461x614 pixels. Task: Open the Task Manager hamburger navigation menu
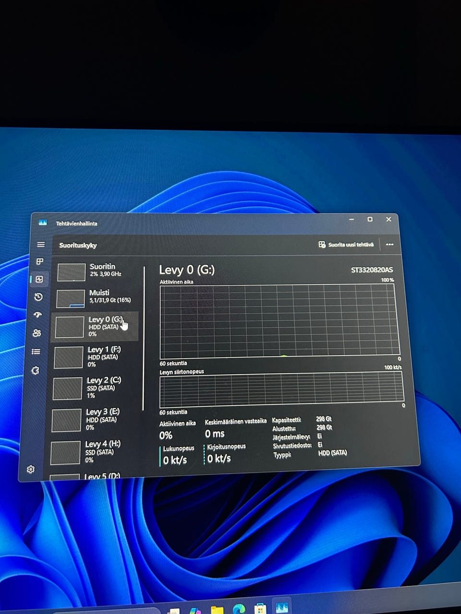pos(41,245)
